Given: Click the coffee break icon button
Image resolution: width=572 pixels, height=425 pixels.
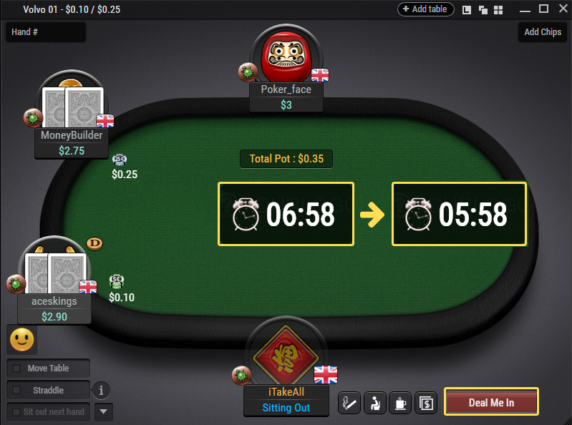Looking at the screenshot, I should 400,403.
